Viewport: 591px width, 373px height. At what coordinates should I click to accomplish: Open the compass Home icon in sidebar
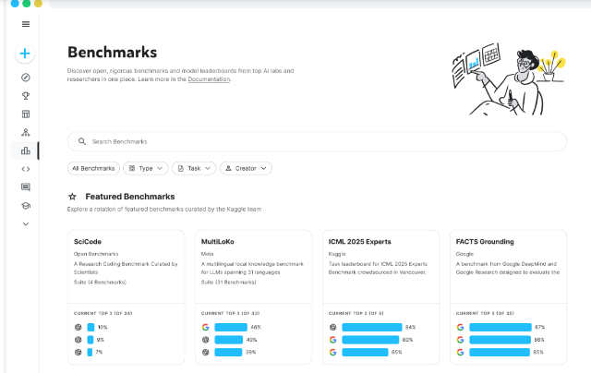26,78
